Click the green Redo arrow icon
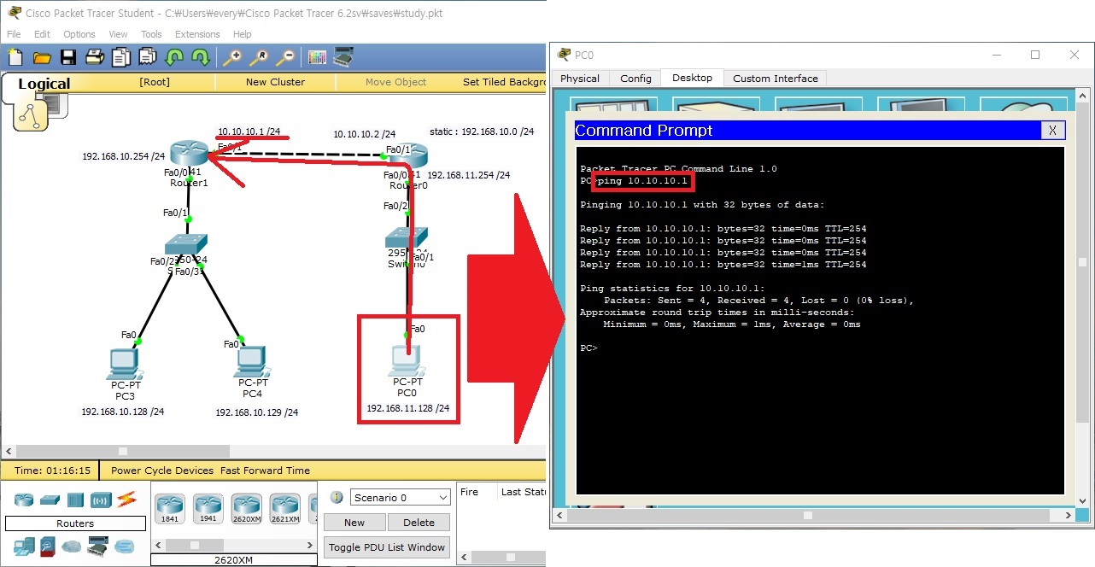 (x=200, y=57)
